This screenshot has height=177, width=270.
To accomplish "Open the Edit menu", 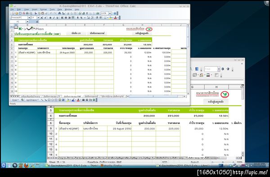I will pos(19,9).
